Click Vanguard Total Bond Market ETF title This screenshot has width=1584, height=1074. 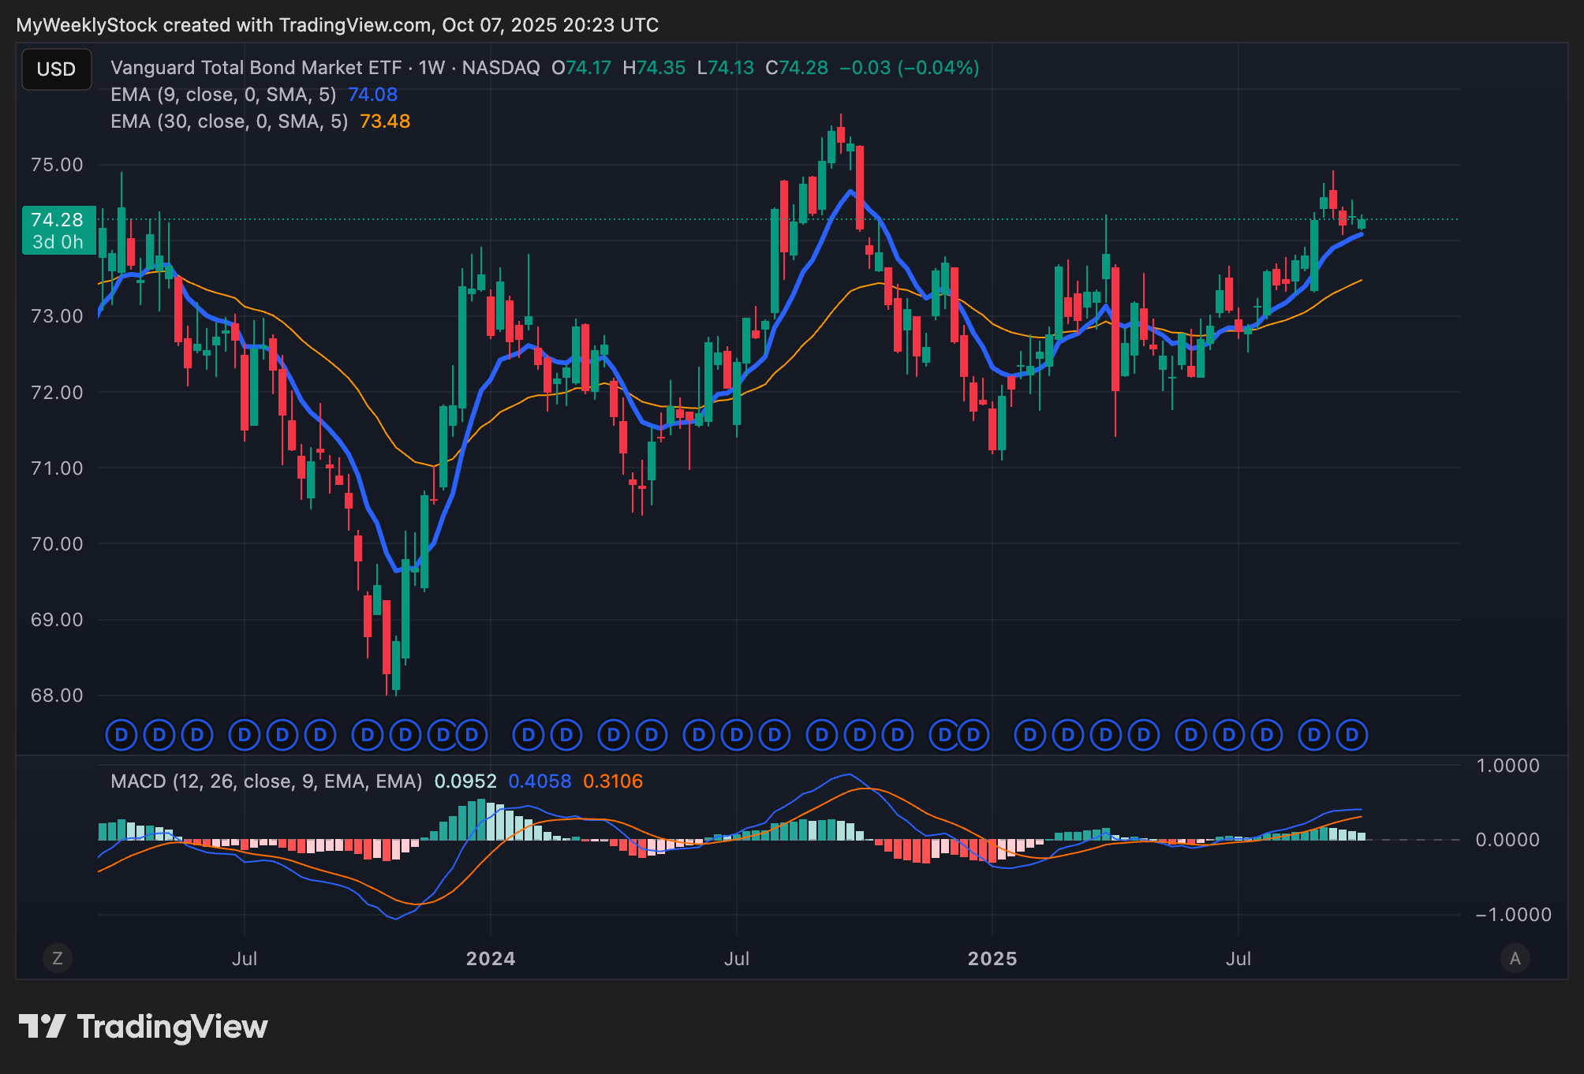click(x=256, y=68)
